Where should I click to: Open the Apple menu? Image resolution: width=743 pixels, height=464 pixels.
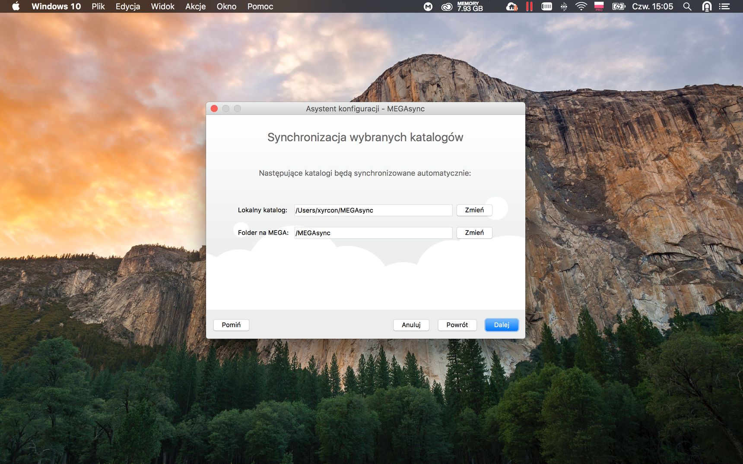[16, 6]
